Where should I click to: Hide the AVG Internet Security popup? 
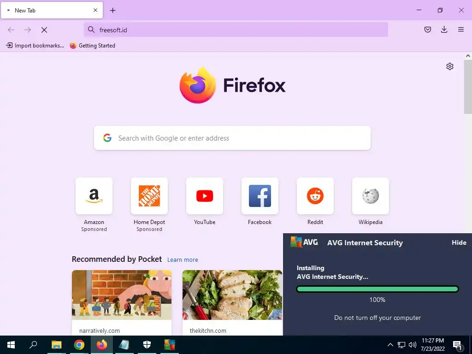pyautogui.click(x=459, y=242)
